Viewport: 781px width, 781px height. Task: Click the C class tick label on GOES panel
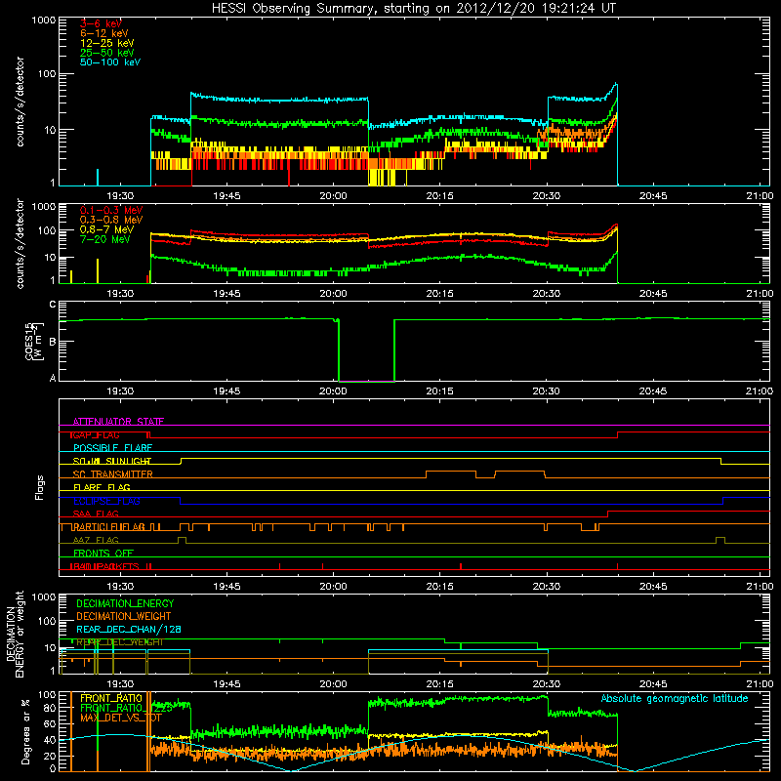[53, 305]
